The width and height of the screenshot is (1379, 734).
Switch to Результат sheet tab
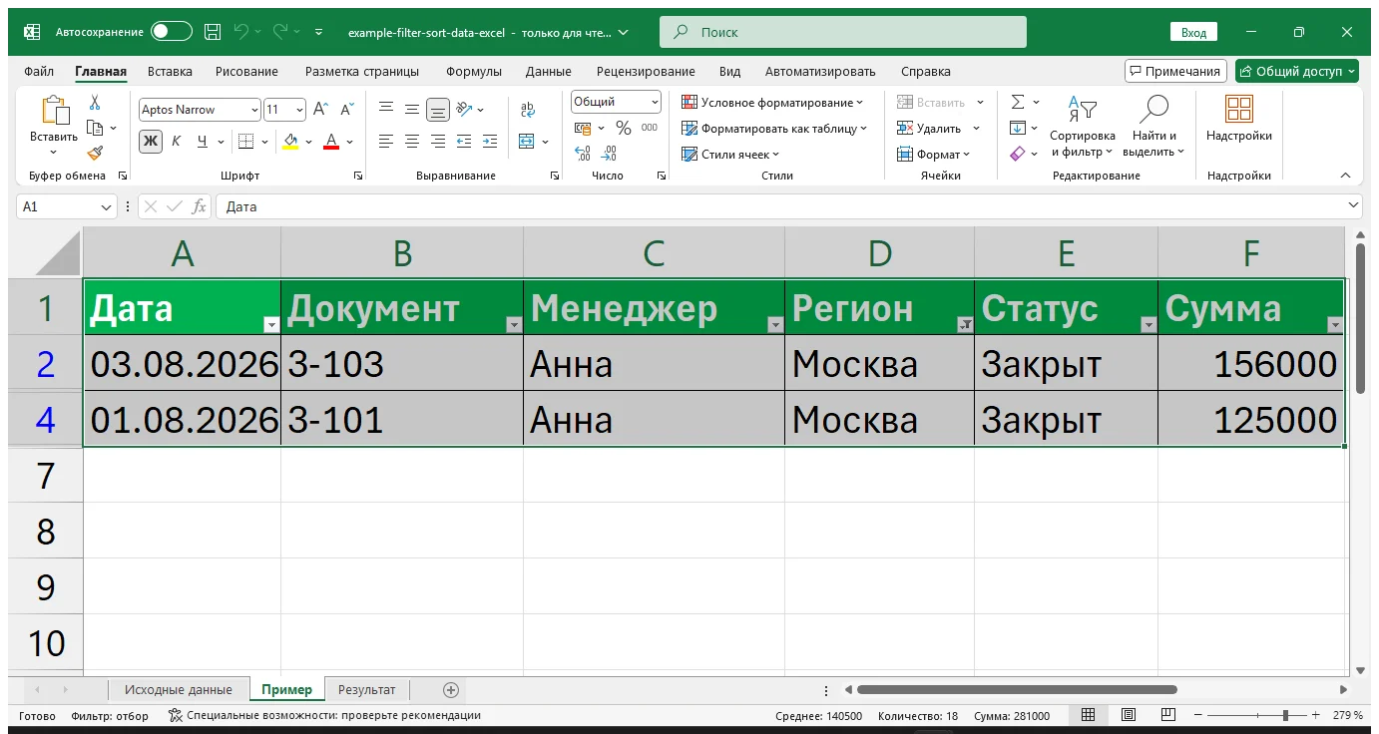366,690
